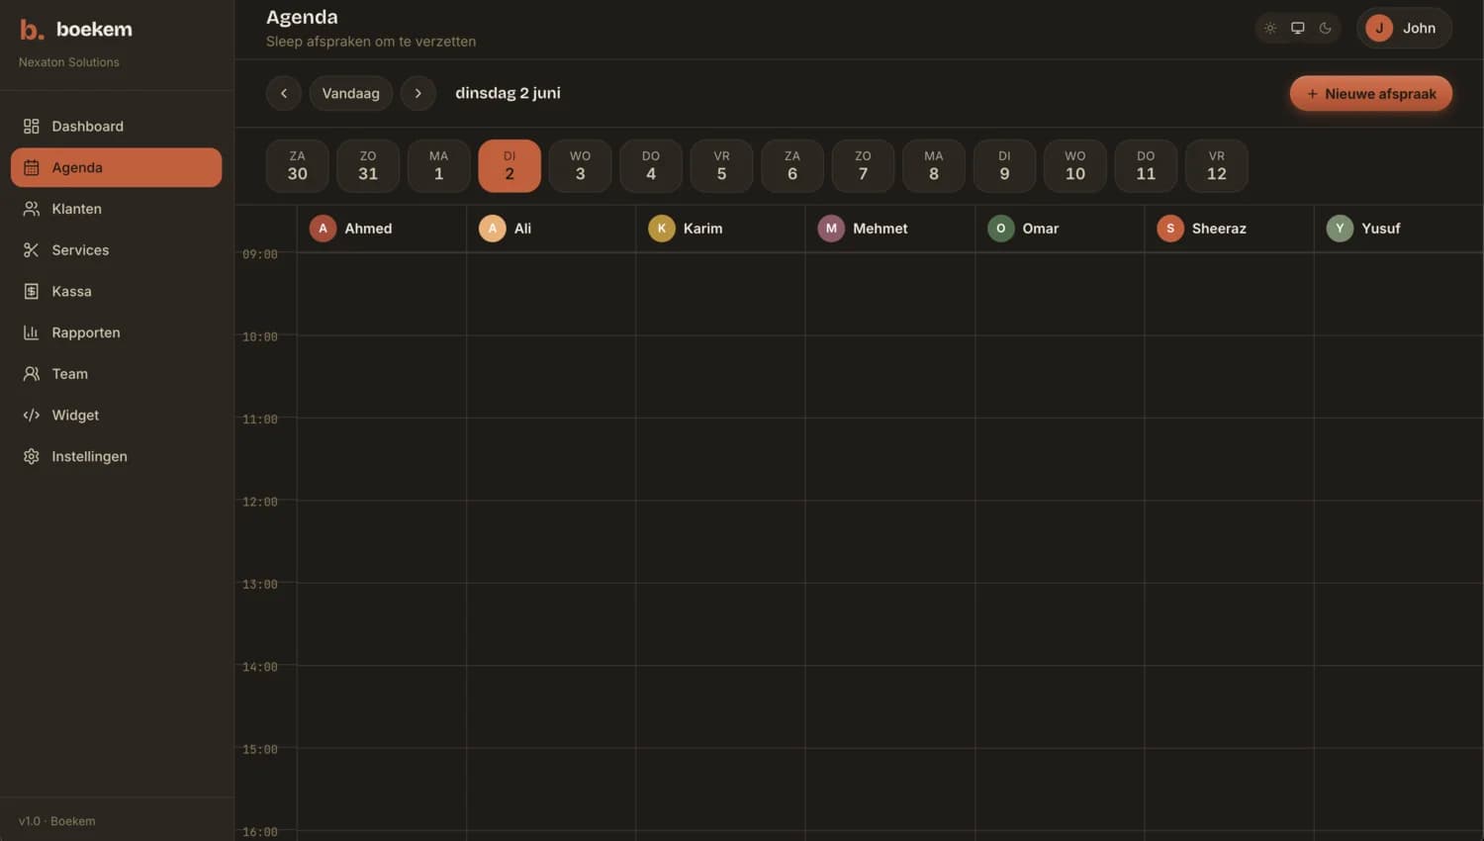Click the Widget code brackets icon
The width and height of the screenshot is (1484, 841).
click(x=32, y=416)
